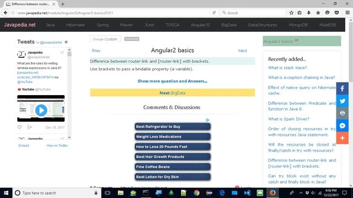Share via Messenger side button

[x=342, y=125]
